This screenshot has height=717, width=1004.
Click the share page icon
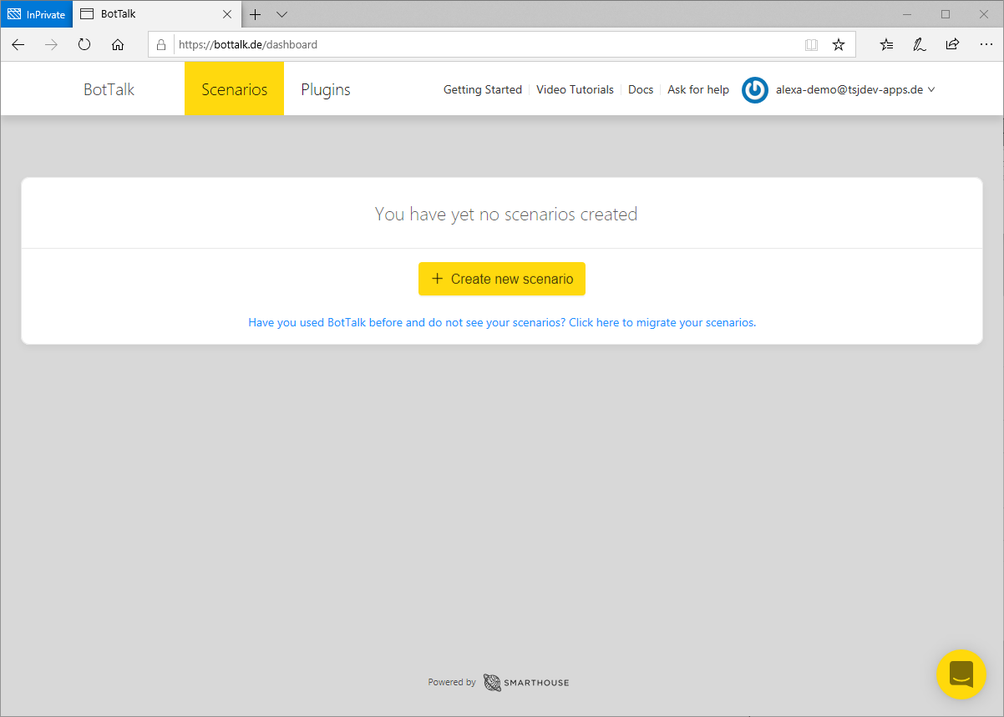point(952,45)
